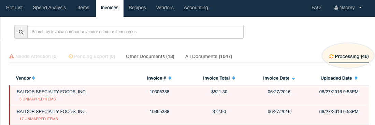Image resolution: width=375 pixels, height=125 pixels.
Task: Click the Needs Attention warning triangle icon
Action: 12,56
